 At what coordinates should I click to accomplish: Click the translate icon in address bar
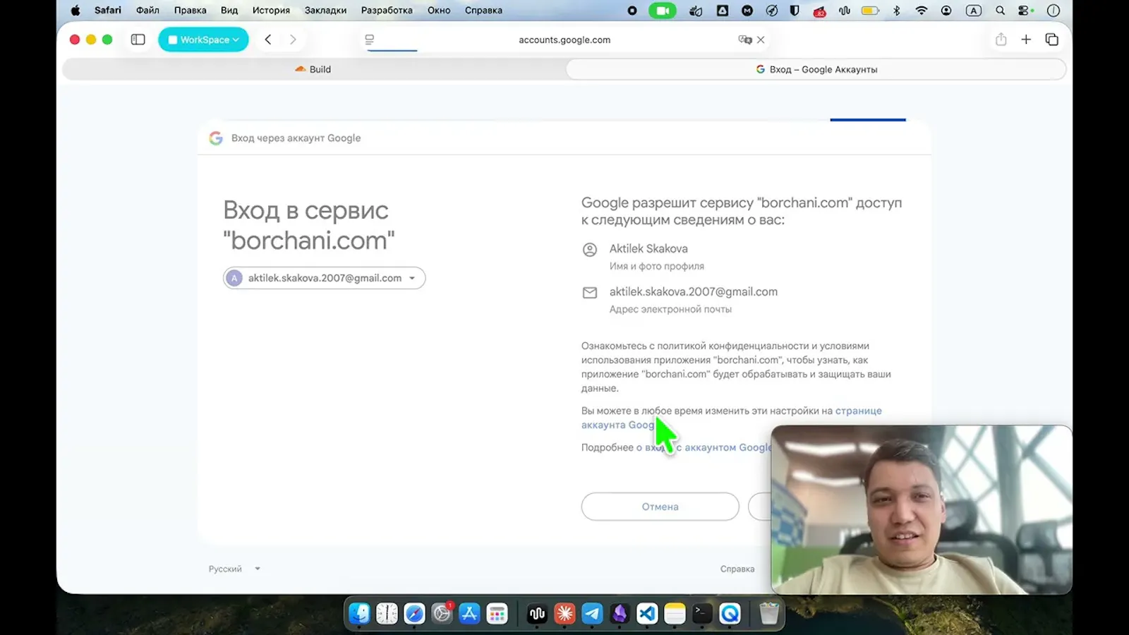tap(744, 40)
